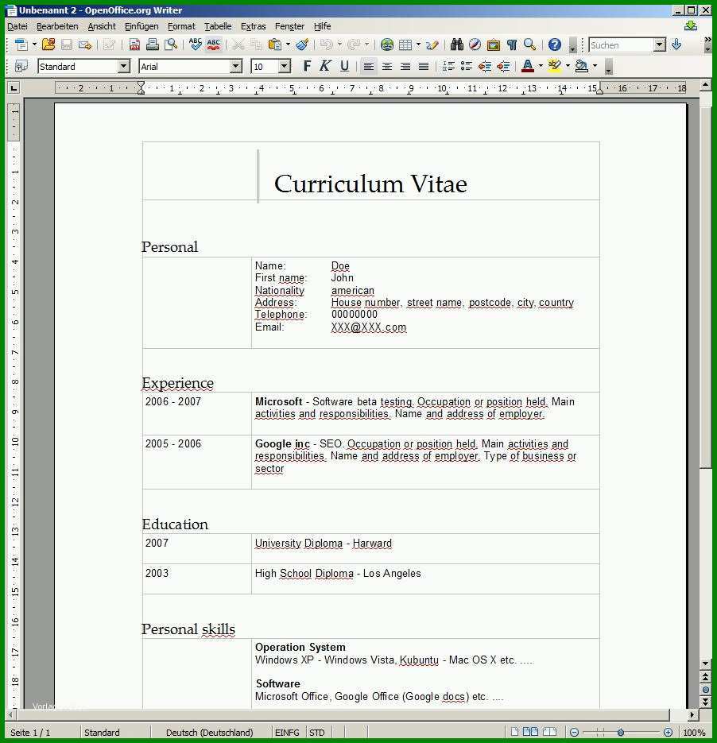Adjust the zoom slider in status bar

(x=621, y=733)
